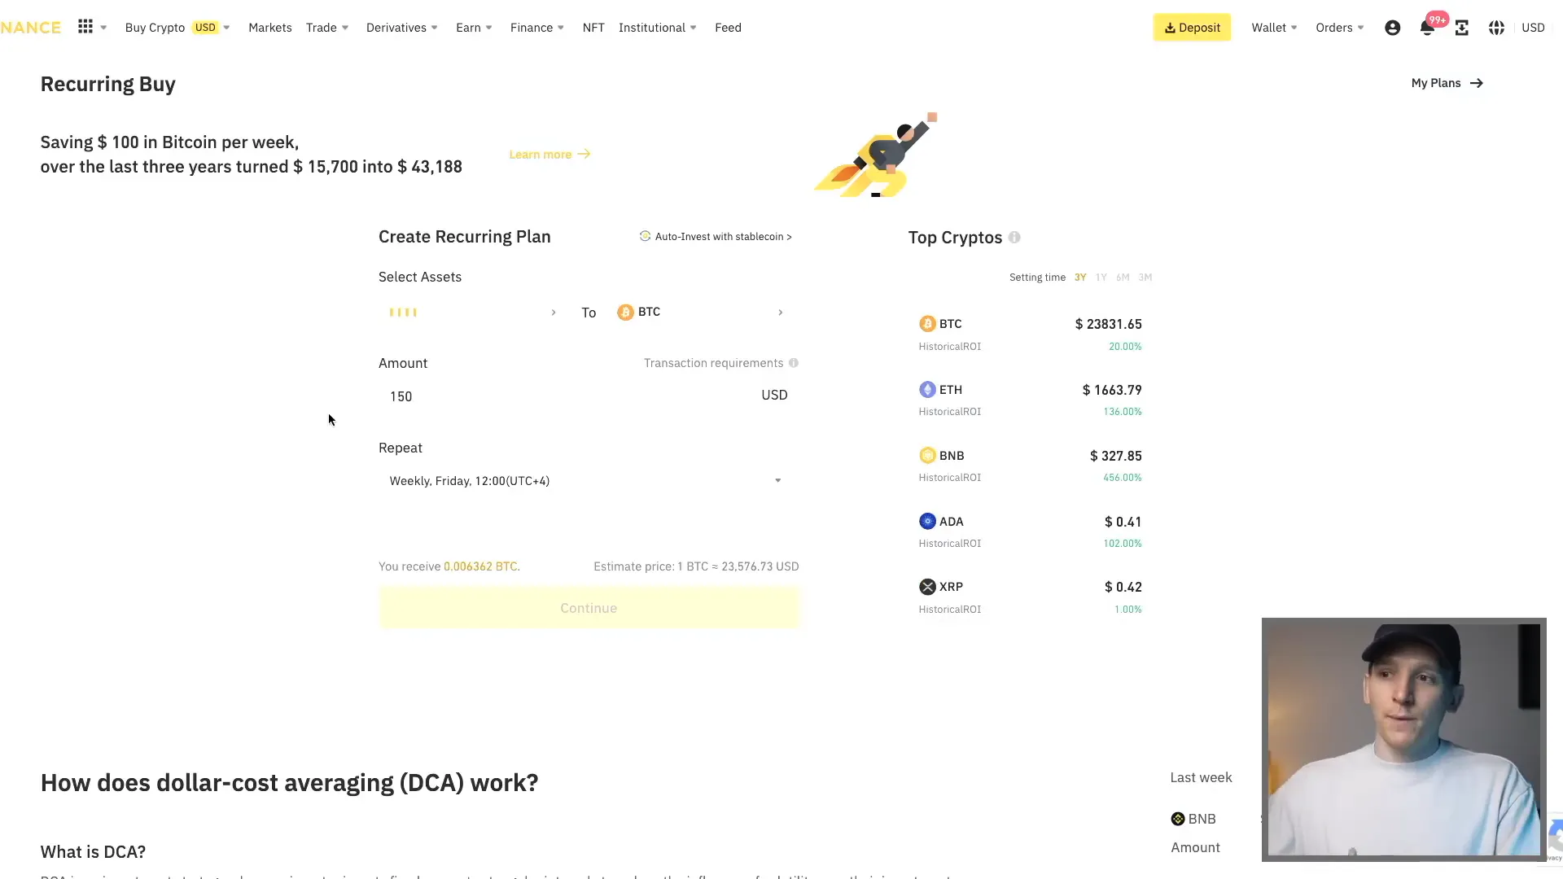The width and height of the screenshot is (1563, 879).
Task: Click the My Plans arrow icon
Action: tap(1477, 83)
